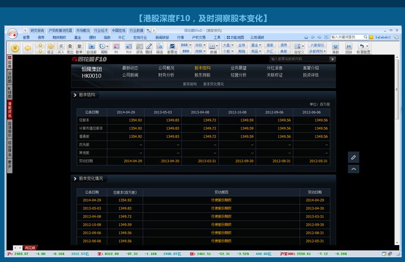
Task: Click the 功能地图 menu item
Action: [235, 37]
